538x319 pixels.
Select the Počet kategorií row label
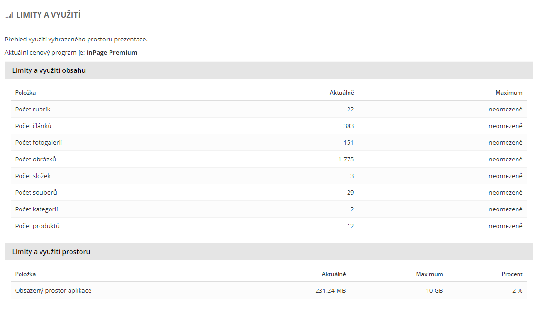click(37, 209)
